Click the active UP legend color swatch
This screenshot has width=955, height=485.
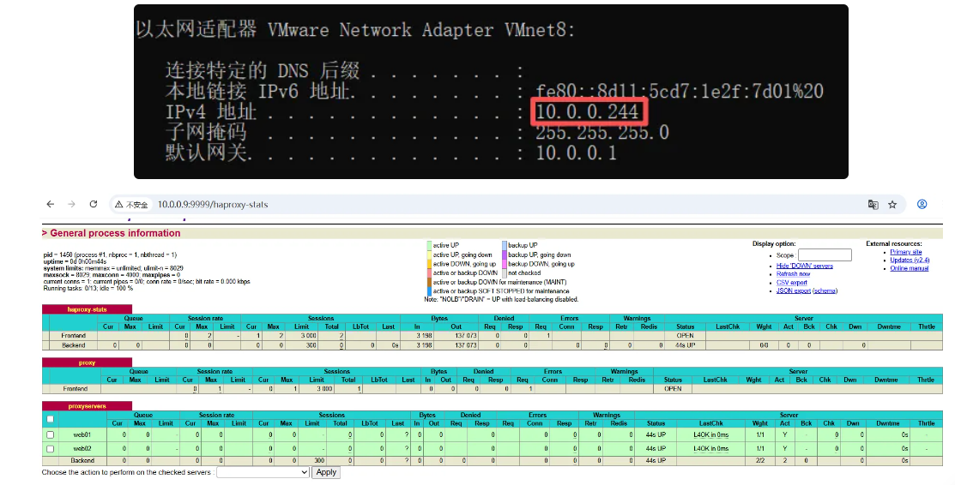[429, 245]
